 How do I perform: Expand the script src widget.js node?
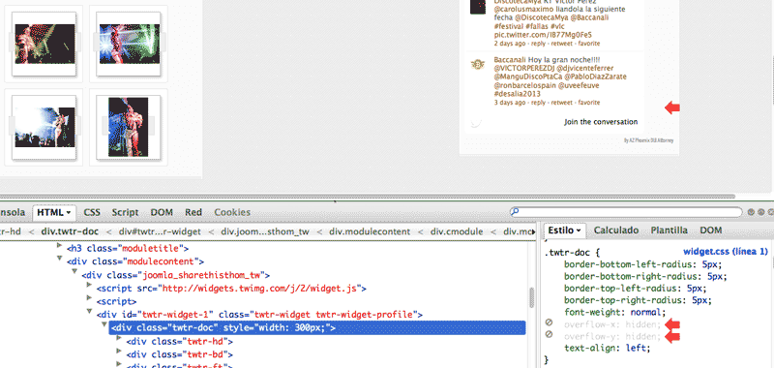(89, 285)
